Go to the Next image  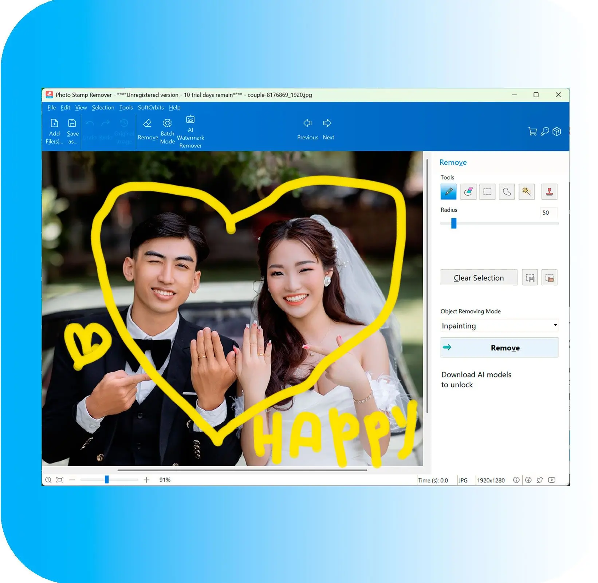tap(328, 129)
